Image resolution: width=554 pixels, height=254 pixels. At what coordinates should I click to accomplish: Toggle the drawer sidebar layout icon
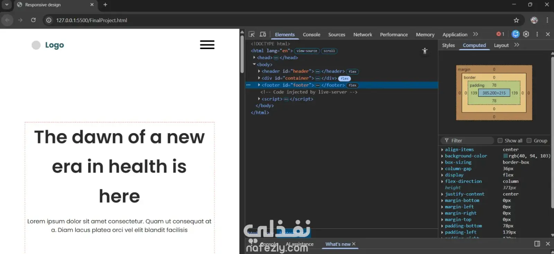point(537,244)
